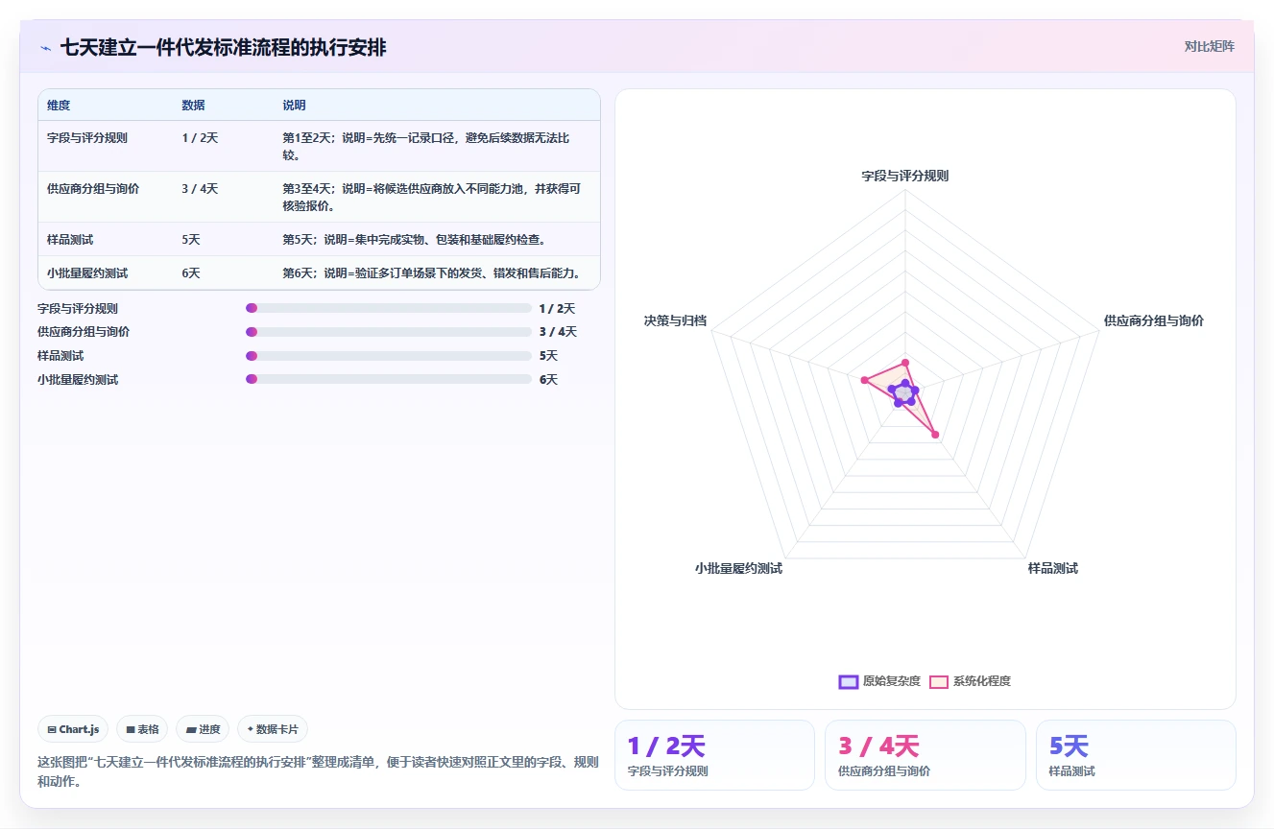Click the purple 原始复杂度 legend swatch
The width and height of the screenshot is (1274, 829).
(849, 682)
